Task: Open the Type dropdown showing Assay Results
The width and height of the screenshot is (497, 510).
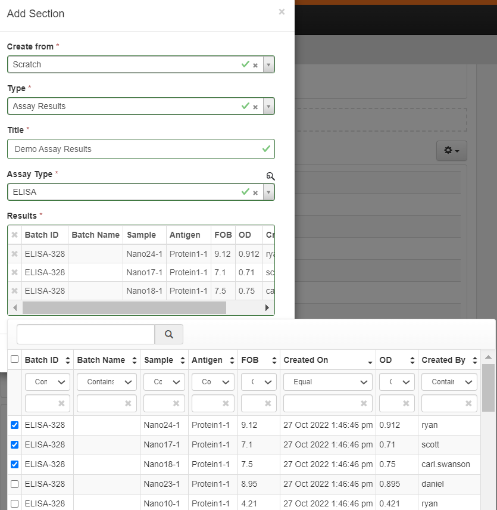Action: pyautogui.click(x=268, y=106)
